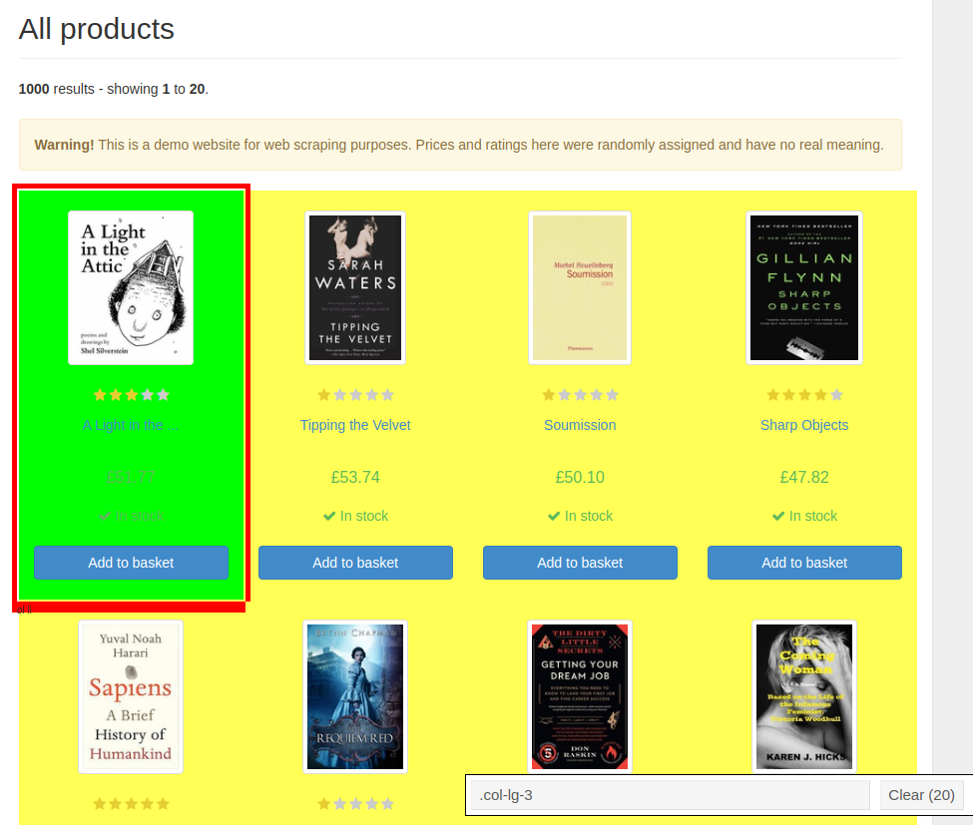
Task: Open Dirty Little Secrets Dream Job cover
Action: pyautogui.click(x=580, y=696)
